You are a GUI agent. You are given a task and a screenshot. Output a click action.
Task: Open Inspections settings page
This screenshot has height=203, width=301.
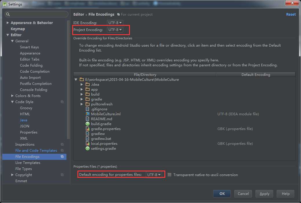tap(25, 144)
